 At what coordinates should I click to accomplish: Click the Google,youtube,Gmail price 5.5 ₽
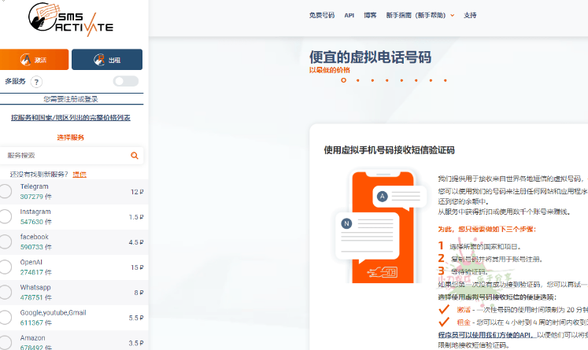136,318
